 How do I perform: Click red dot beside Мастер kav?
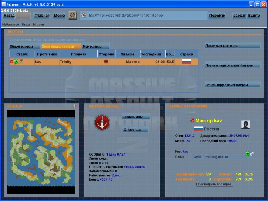192,121
